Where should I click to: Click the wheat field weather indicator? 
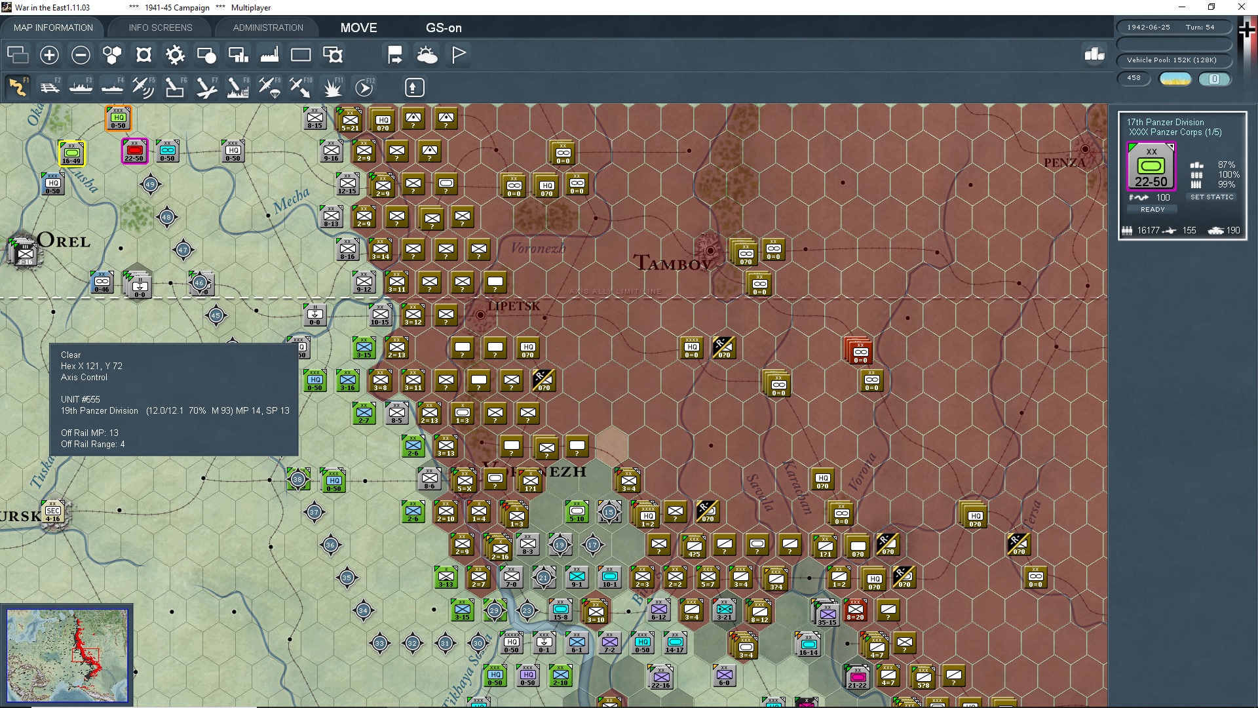(x=1175, y=79)
